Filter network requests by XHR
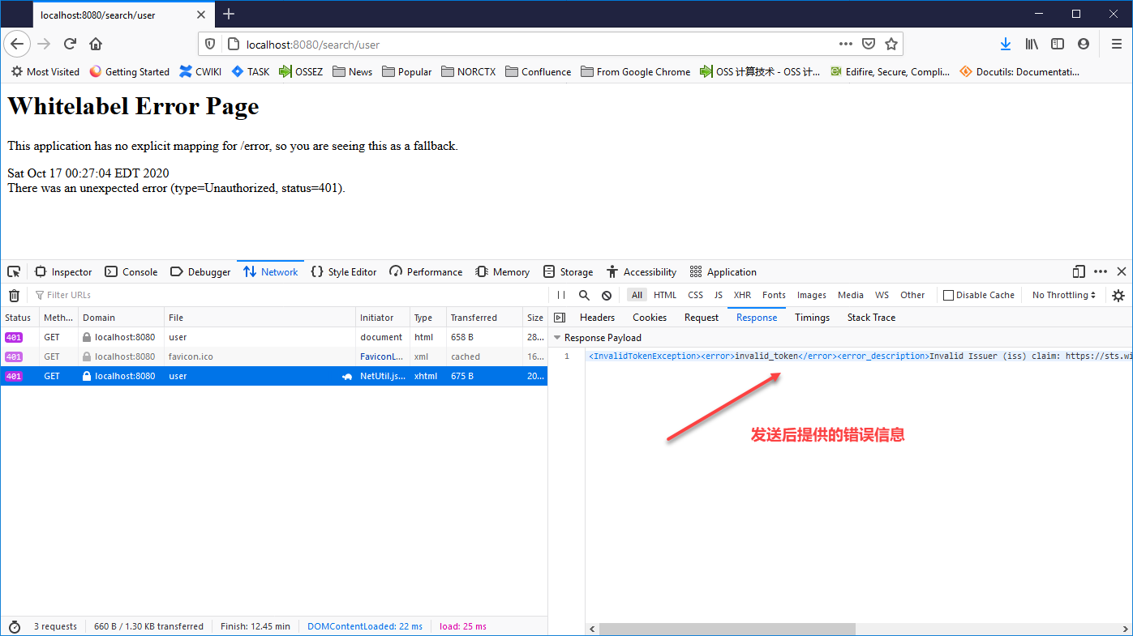The width and height of the screenshot is (1133, 636). (x=742, y=295)
